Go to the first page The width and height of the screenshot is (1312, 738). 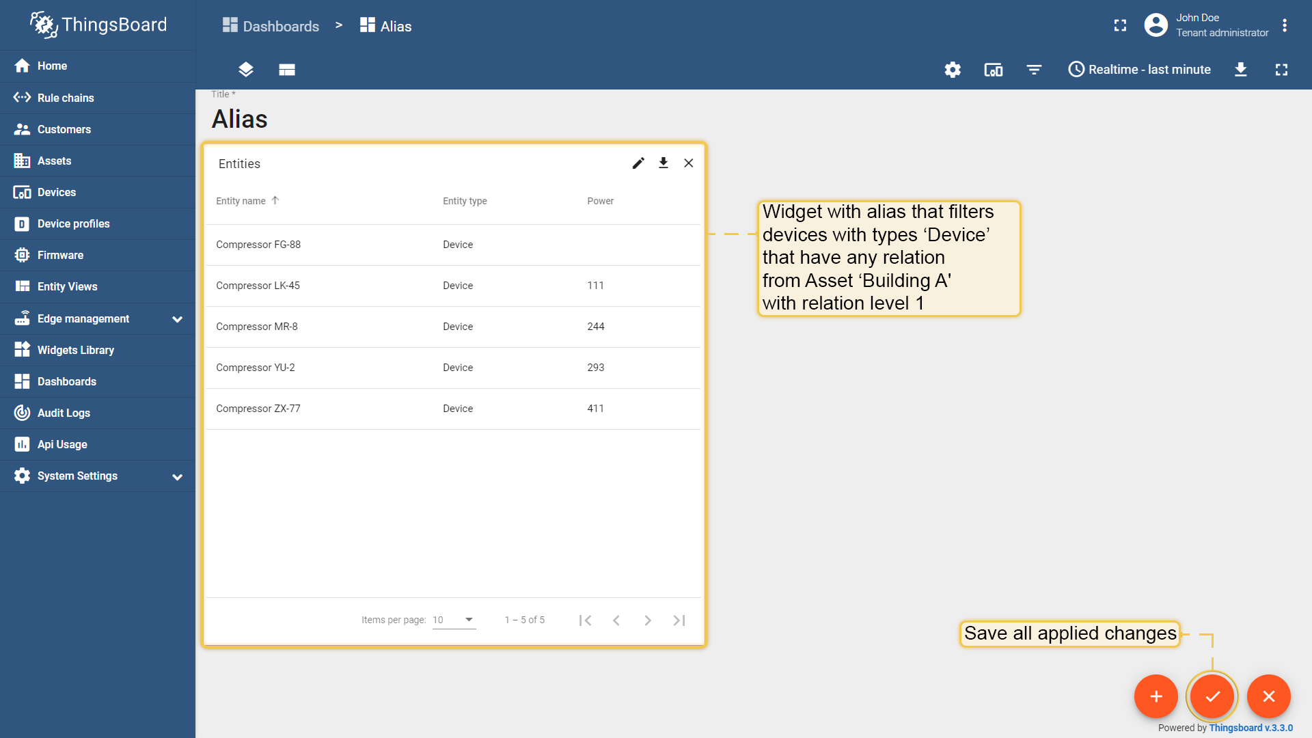[x=585, y=620]
